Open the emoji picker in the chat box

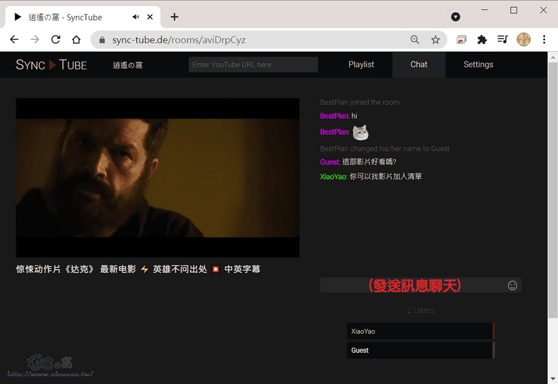point(512,285)
